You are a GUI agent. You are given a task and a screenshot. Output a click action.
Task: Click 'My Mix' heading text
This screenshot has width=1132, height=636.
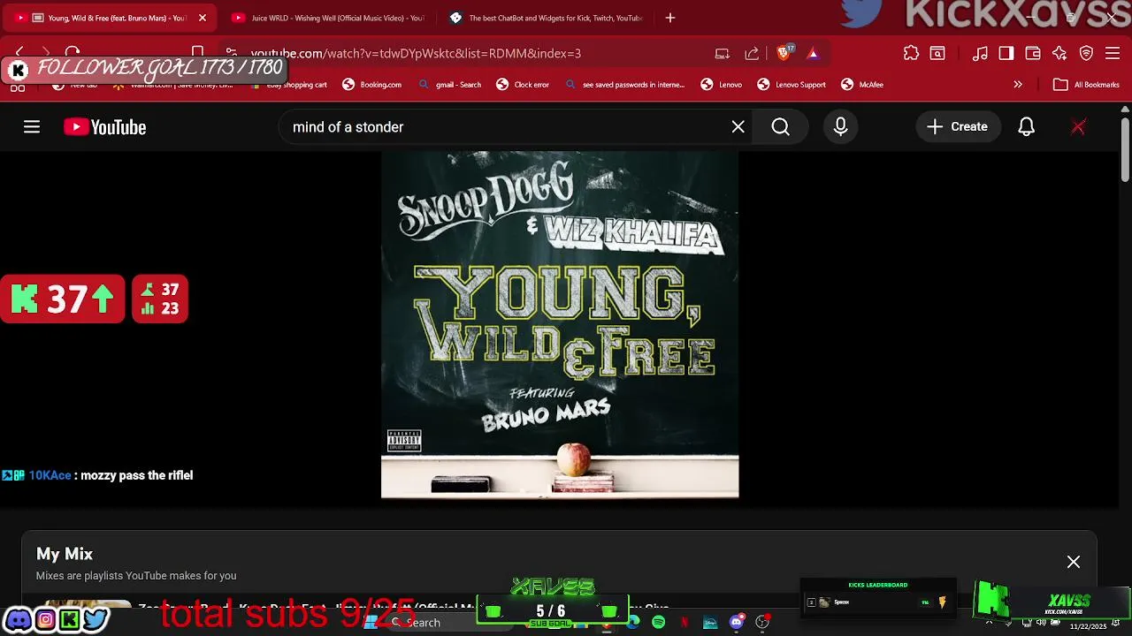65,554
